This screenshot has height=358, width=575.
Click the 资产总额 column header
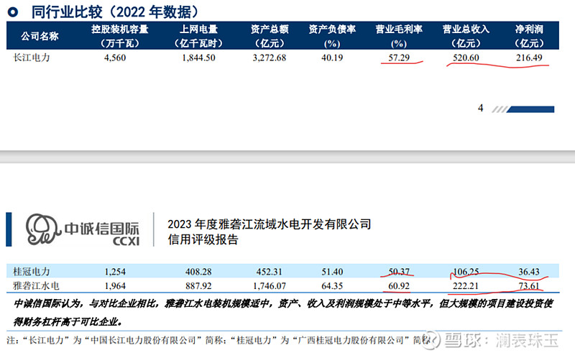click(x=270, y=36)
